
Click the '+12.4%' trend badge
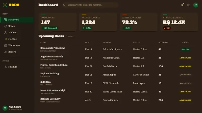[87, 28]
